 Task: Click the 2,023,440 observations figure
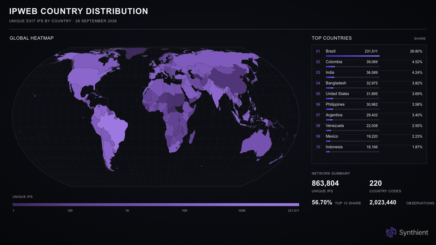[x=383, y=202]
